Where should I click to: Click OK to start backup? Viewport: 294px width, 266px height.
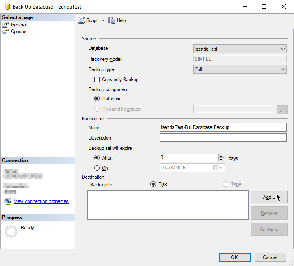[x=235, y=257]
